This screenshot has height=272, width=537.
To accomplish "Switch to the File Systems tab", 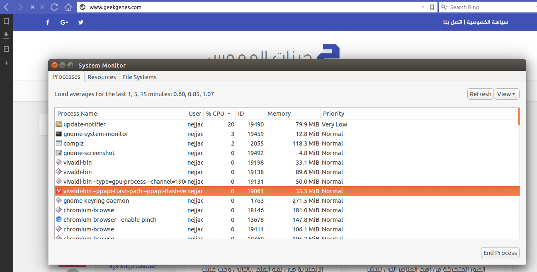I will pos(139,77).
